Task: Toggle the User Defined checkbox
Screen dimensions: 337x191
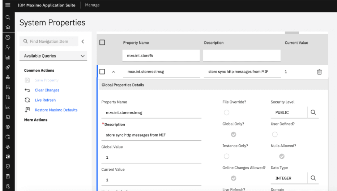Action: [x=275, y=135]
